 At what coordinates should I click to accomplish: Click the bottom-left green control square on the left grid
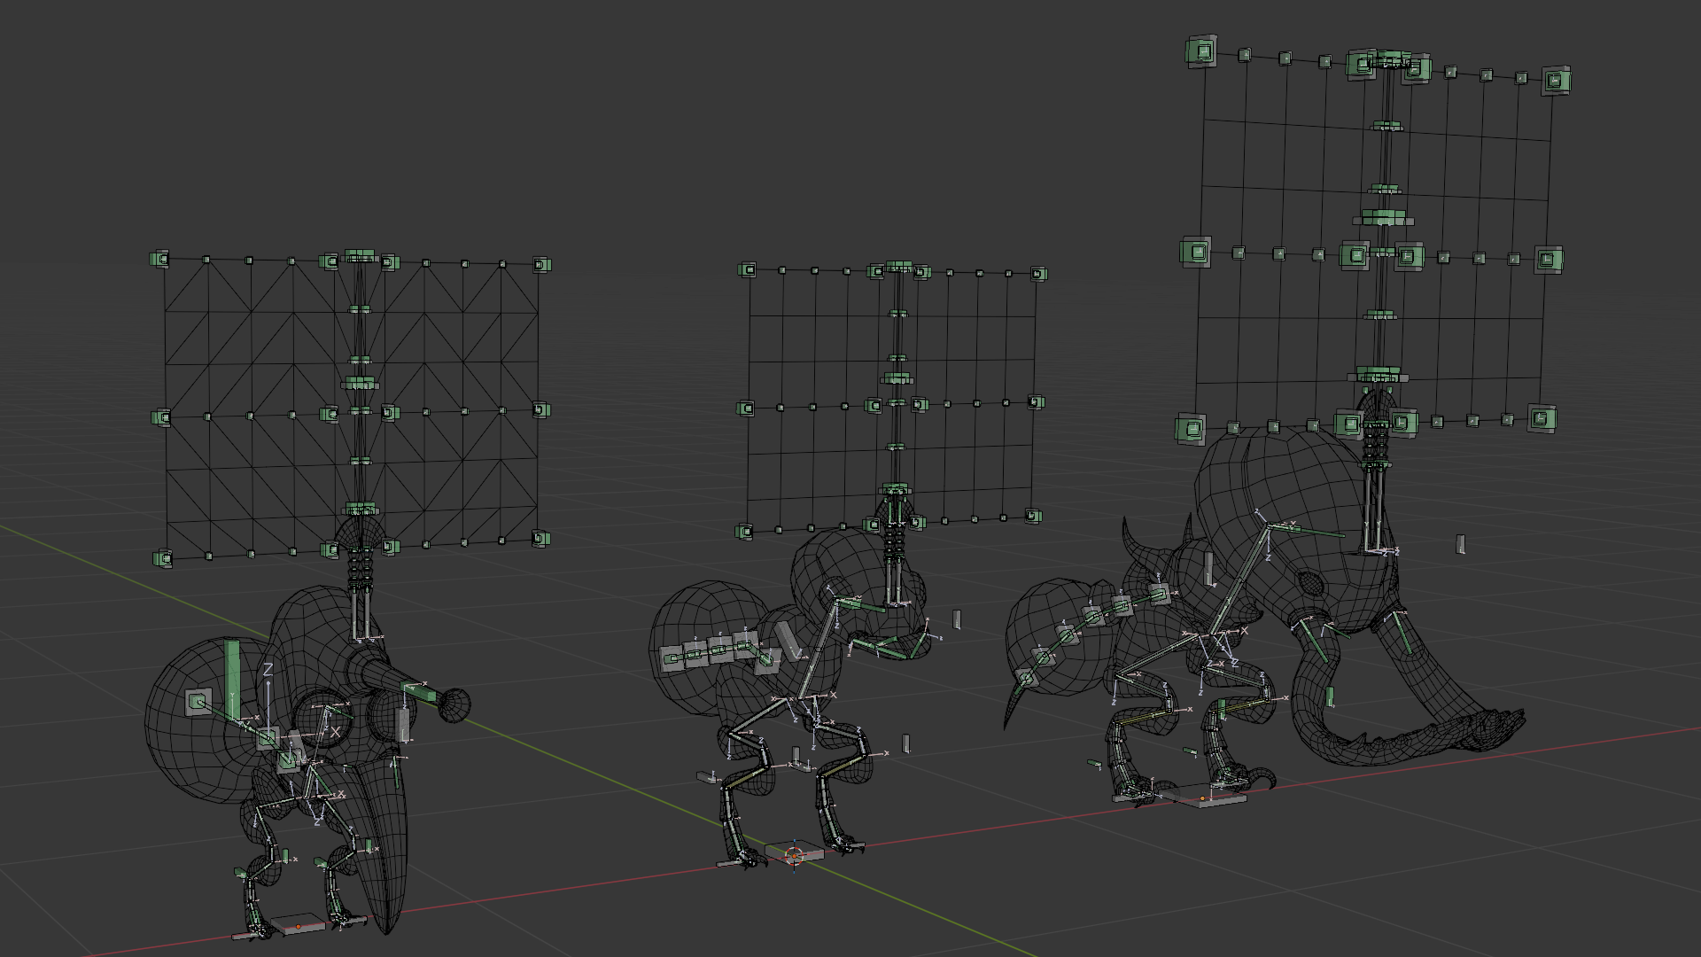coord(164,558)
